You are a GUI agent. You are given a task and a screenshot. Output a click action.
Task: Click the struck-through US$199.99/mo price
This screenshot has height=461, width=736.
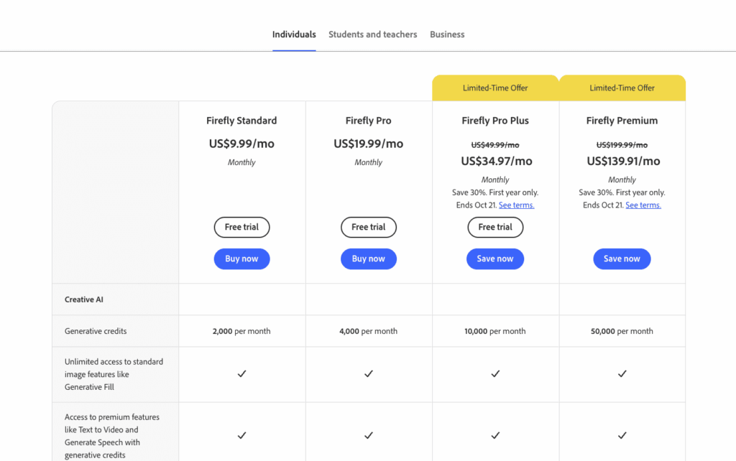(622, 145)
